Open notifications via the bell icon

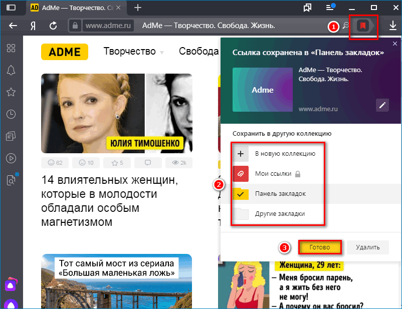(11, 71)
